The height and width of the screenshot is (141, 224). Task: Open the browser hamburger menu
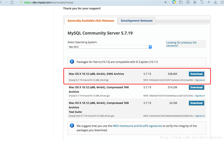coord(221,2)
